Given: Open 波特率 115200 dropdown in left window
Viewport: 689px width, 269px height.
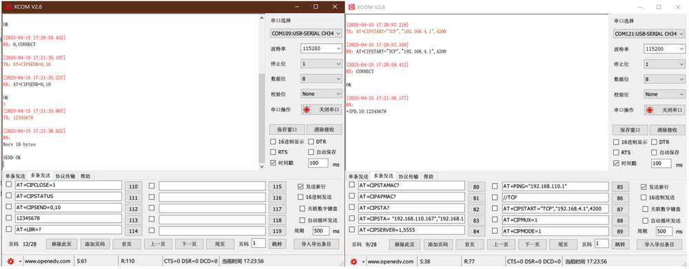Looking at the screenshot, I should click(321, 49).
